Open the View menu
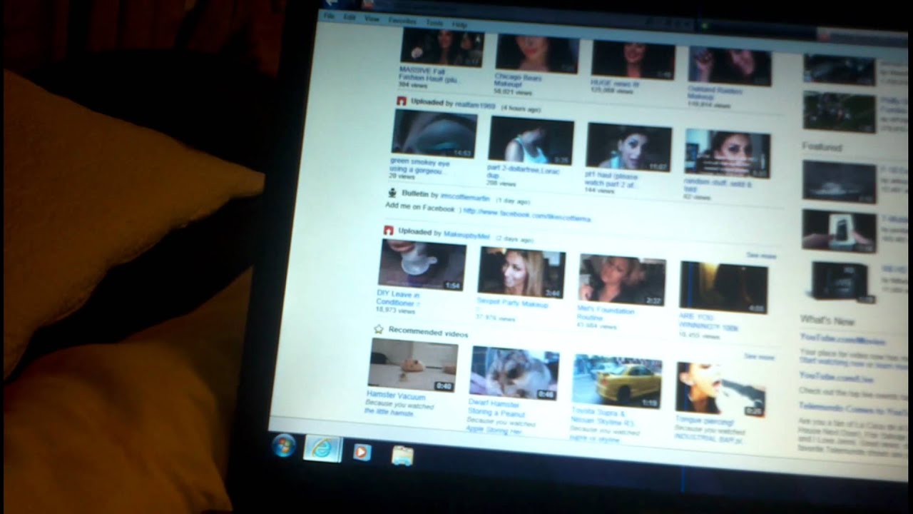This screenshot has height=514, width=913. coord(372,19)
